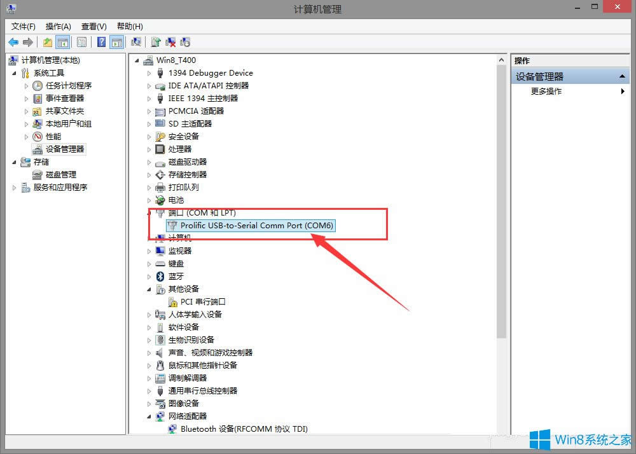This screenshot has height=454, width=636.
Task: Toggle the action pane toolbar button
Action: click(x=116, y=42)
